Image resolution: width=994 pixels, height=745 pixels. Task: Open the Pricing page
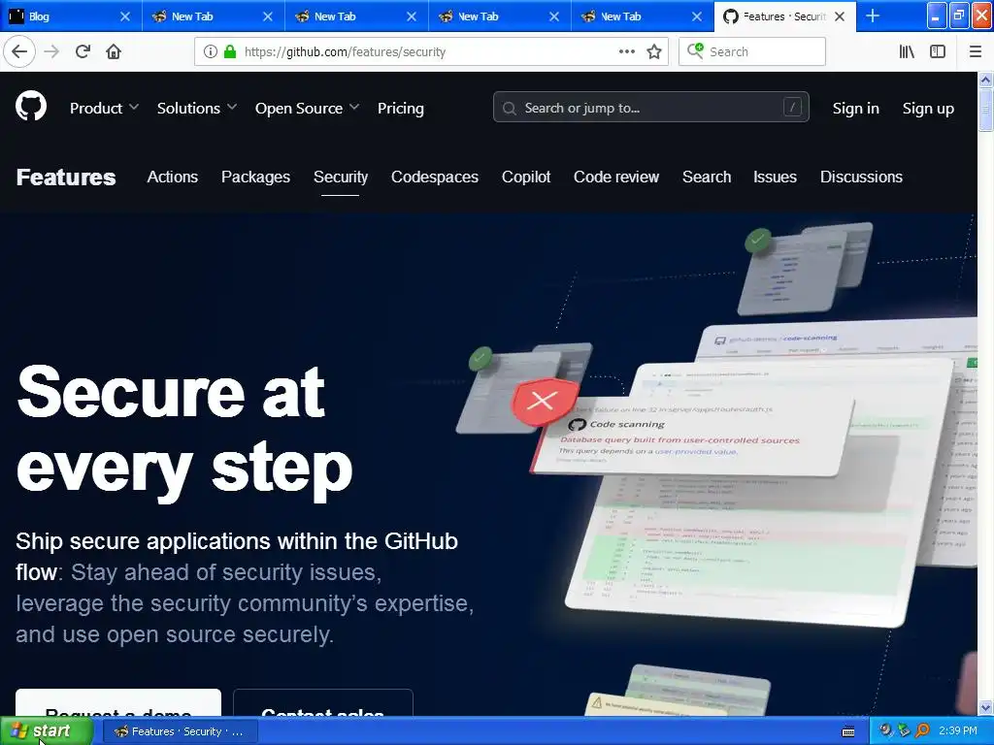pos(401,109)
